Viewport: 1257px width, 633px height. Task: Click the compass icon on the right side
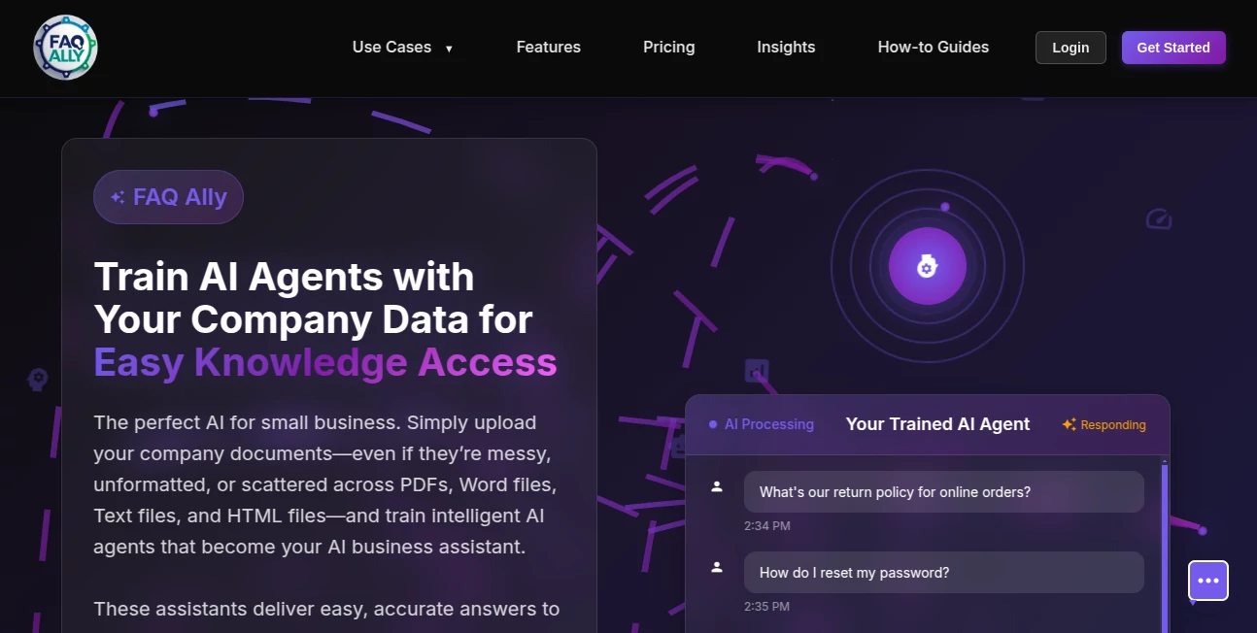1158,219
